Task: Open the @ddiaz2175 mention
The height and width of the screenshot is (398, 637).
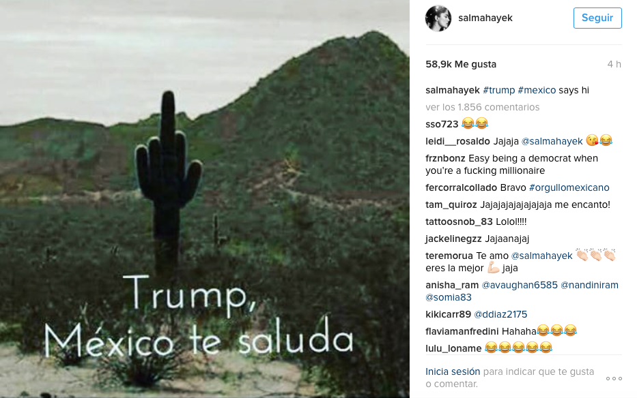Action: click(500, 314)
